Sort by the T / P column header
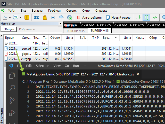 tap(94, 38)
